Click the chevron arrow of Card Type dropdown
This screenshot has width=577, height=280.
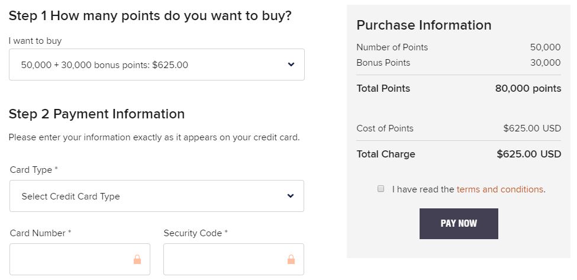[291, 196]
